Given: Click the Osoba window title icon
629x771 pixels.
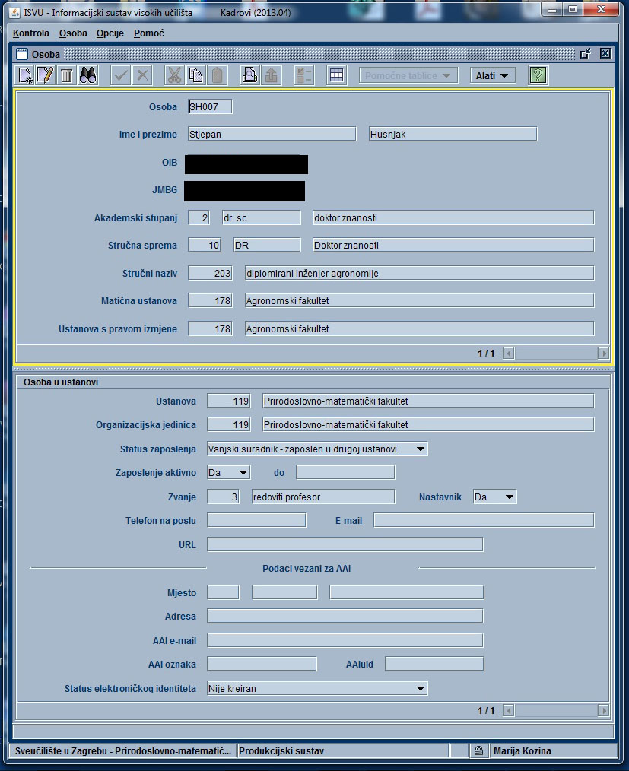Looking at the screenshot, I should [21, 53].
